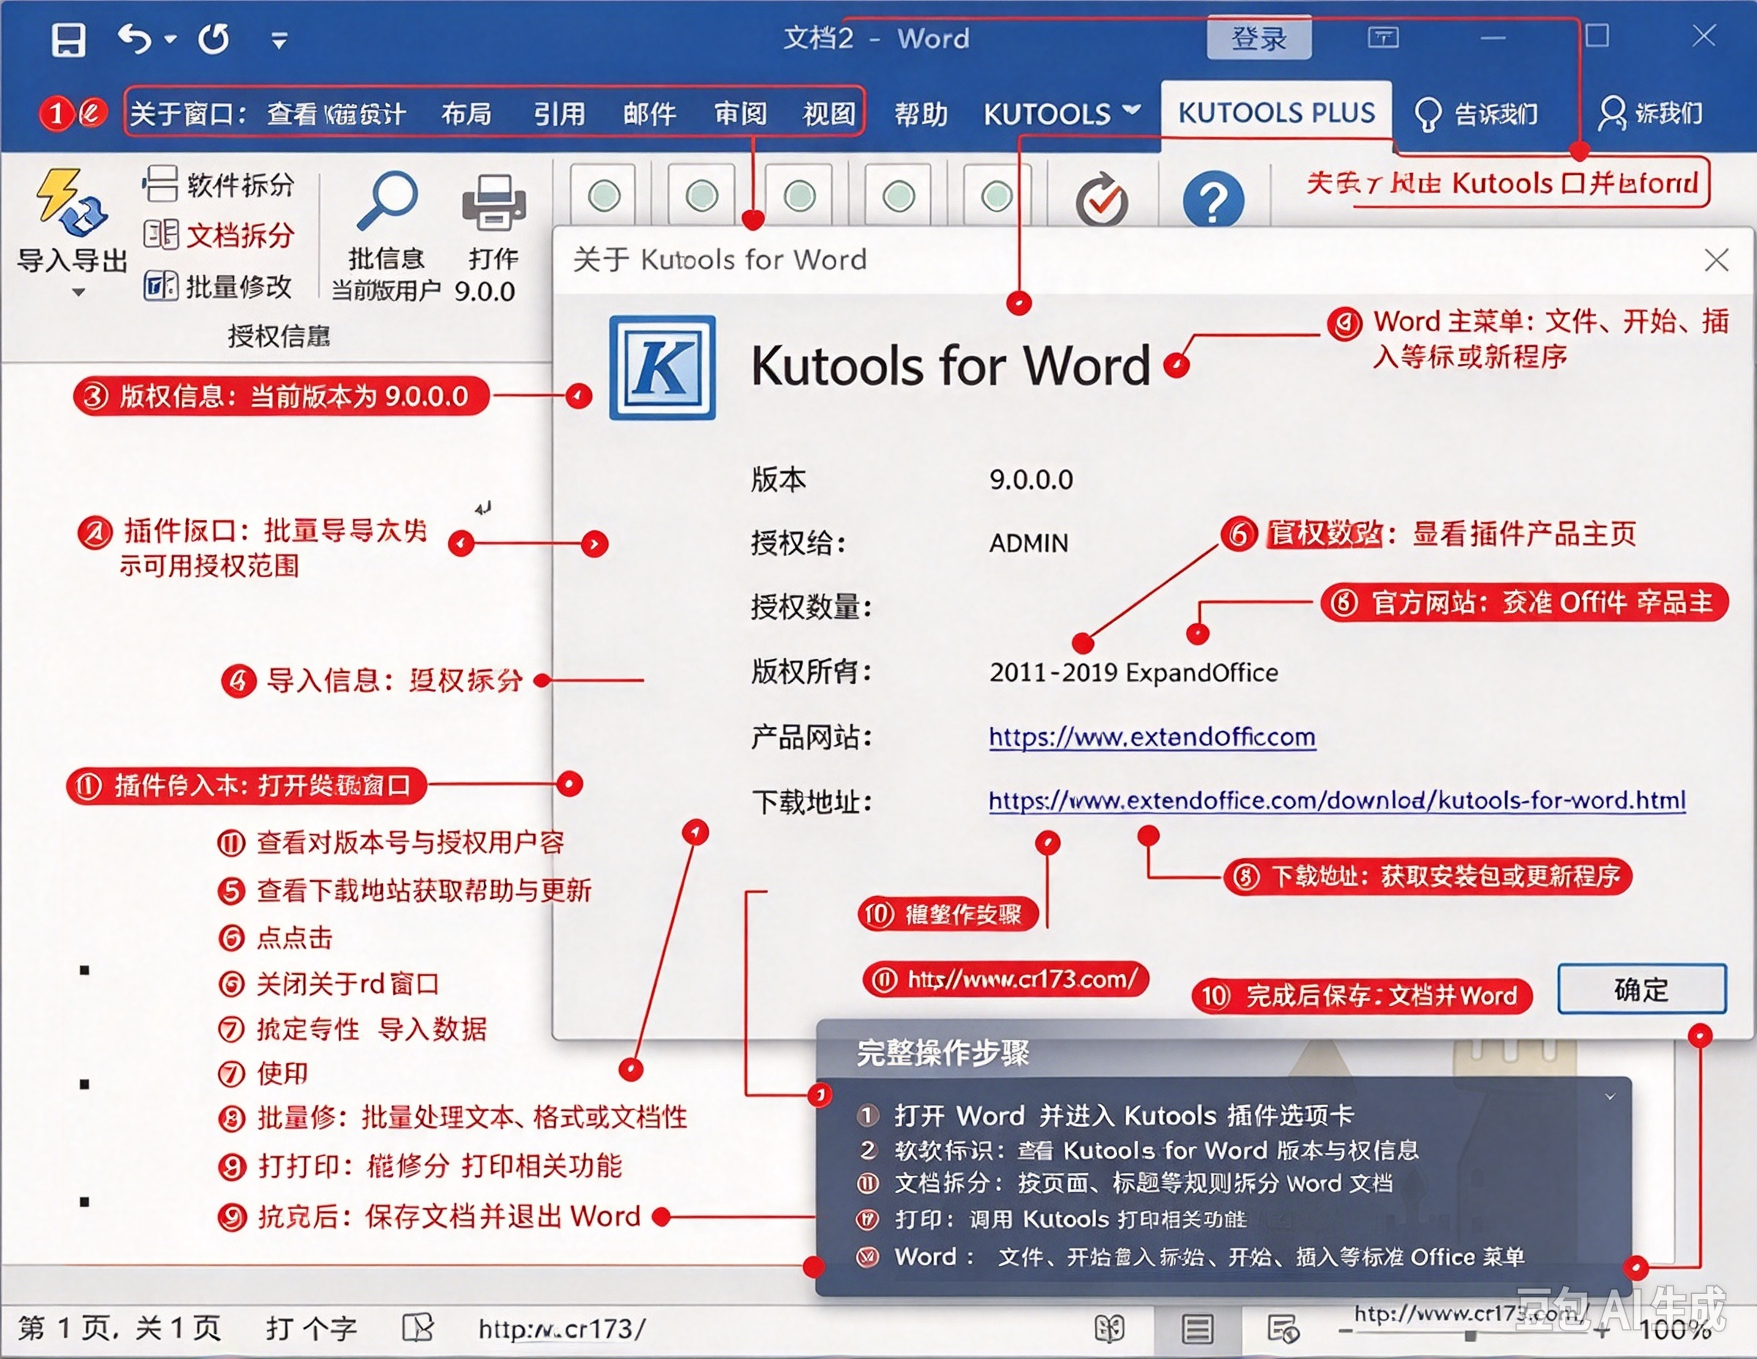Switch to the 引用 tab
Viewport: 1757px width, 1359px height.
[x=559, y=113]
